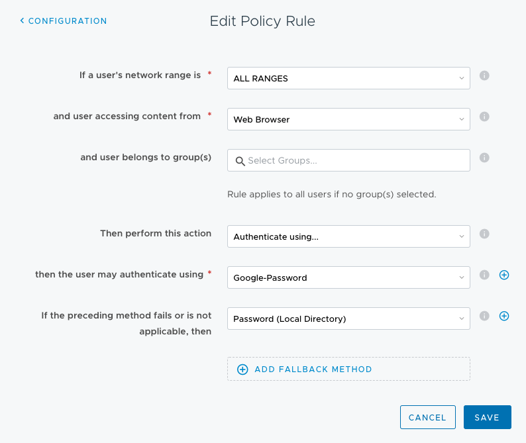Click the back chevron beside Configuration
Screen dimensions: 526x443
click(x=22, y=21)
